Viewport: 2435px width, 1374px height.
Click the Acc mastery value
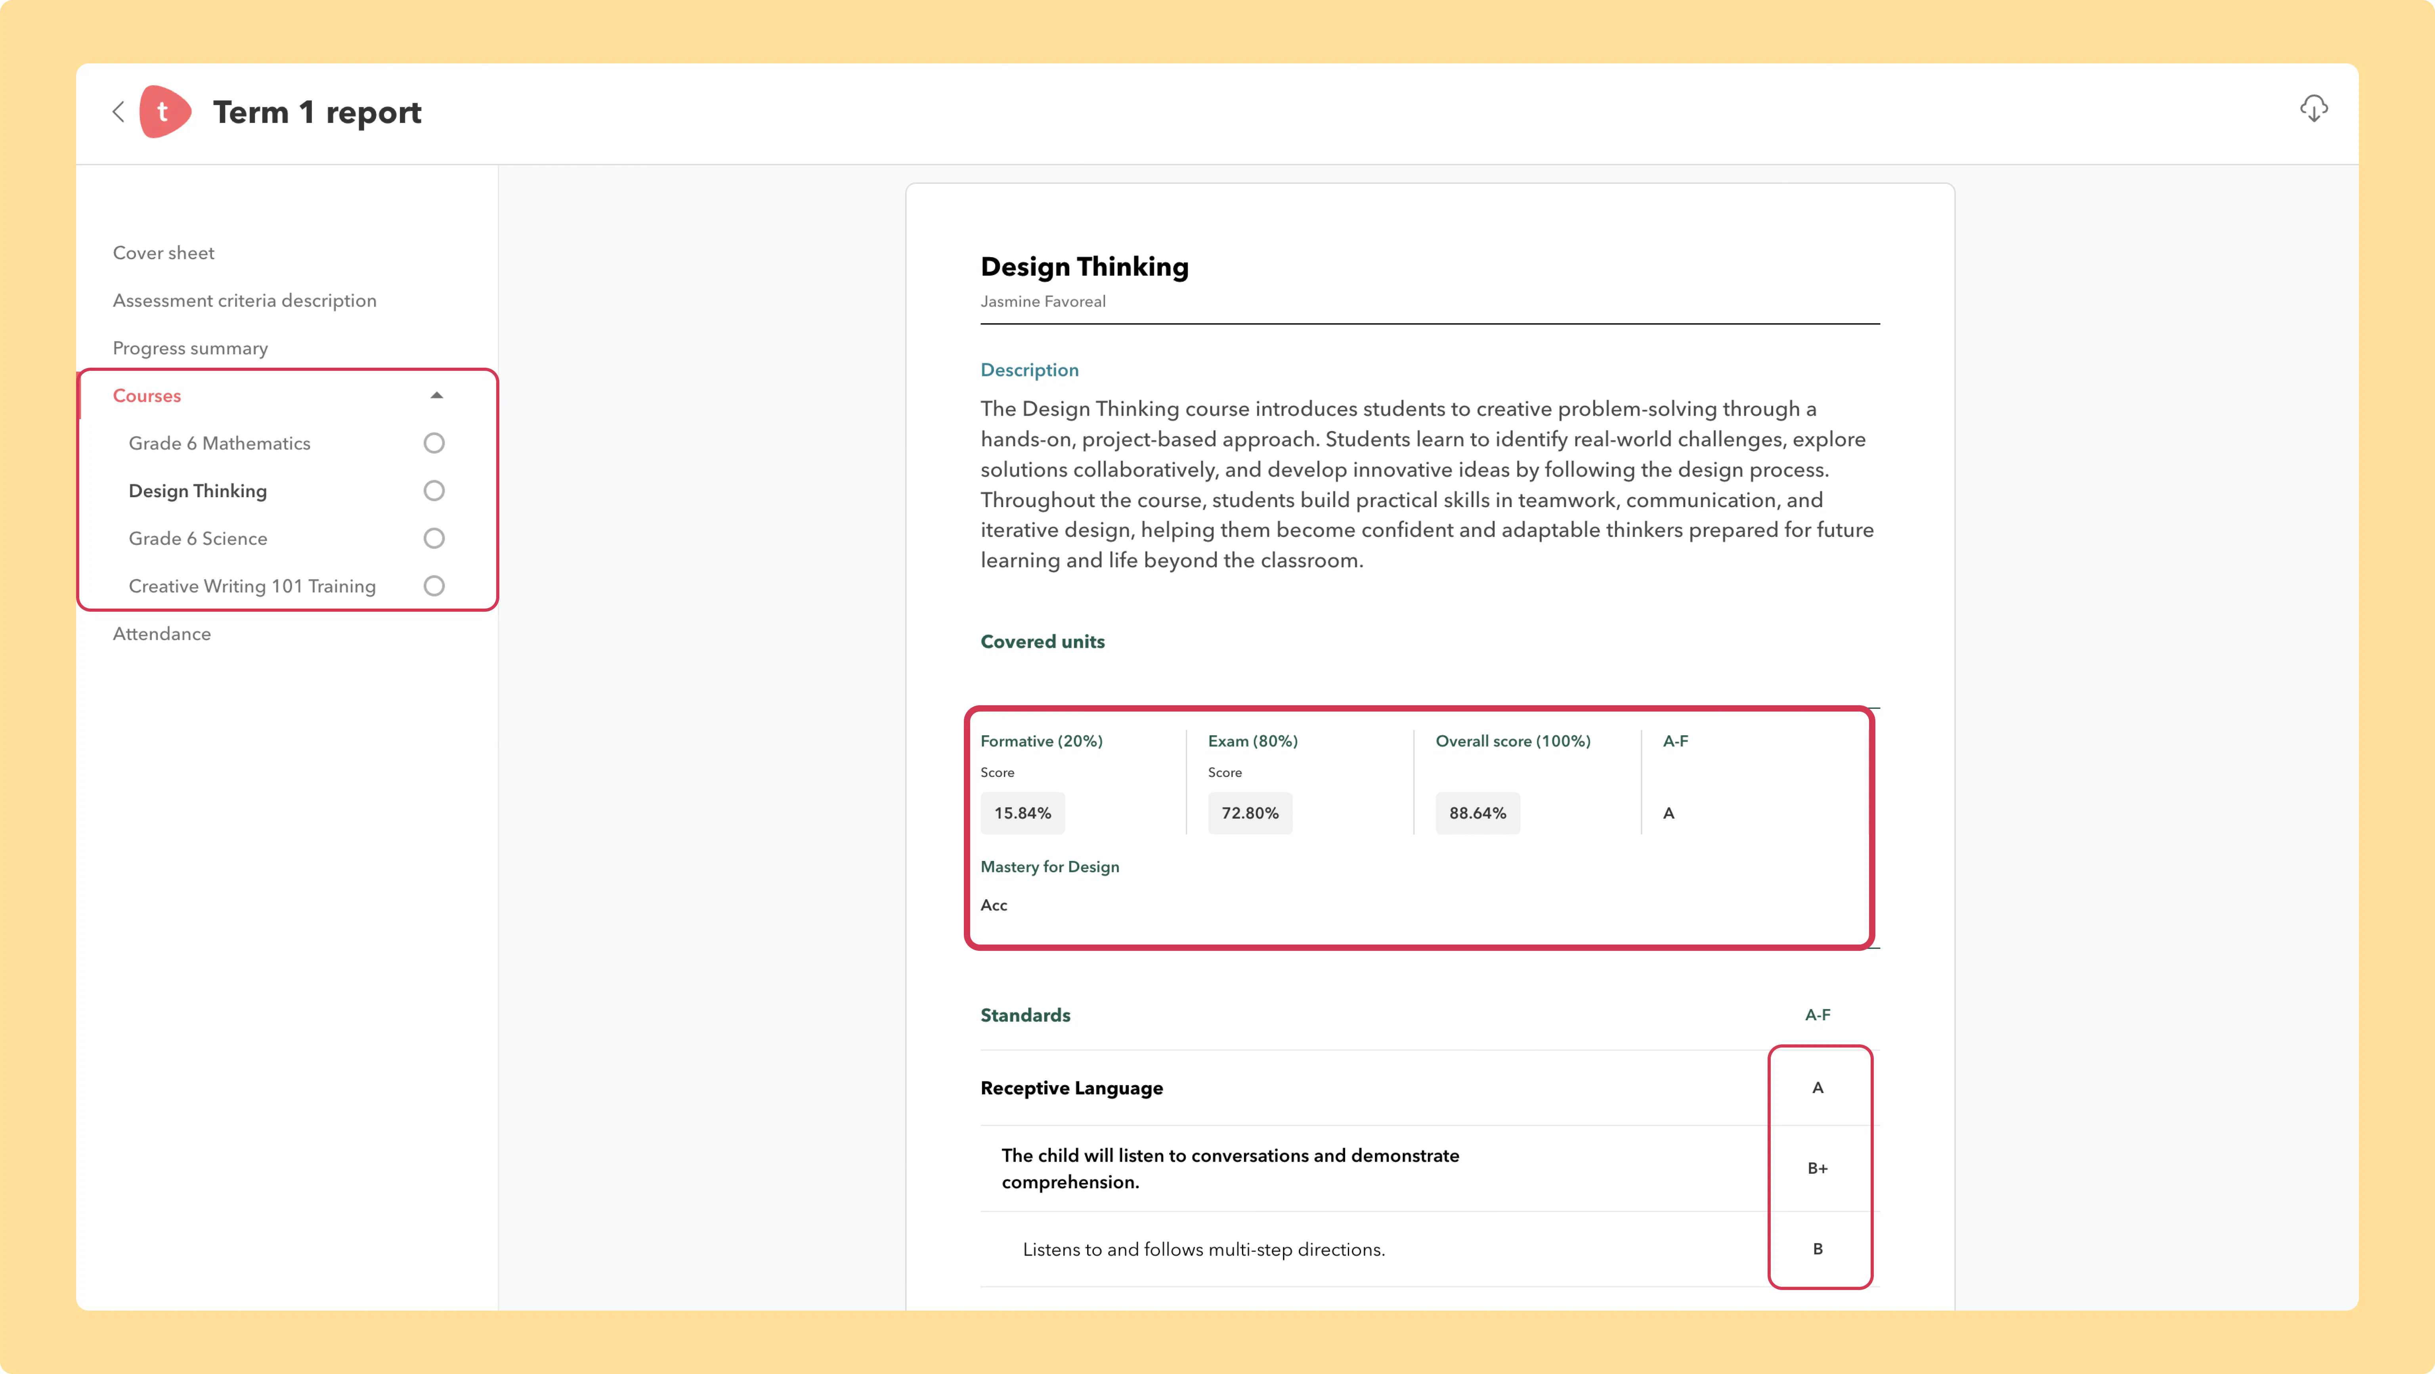[994, 905]
